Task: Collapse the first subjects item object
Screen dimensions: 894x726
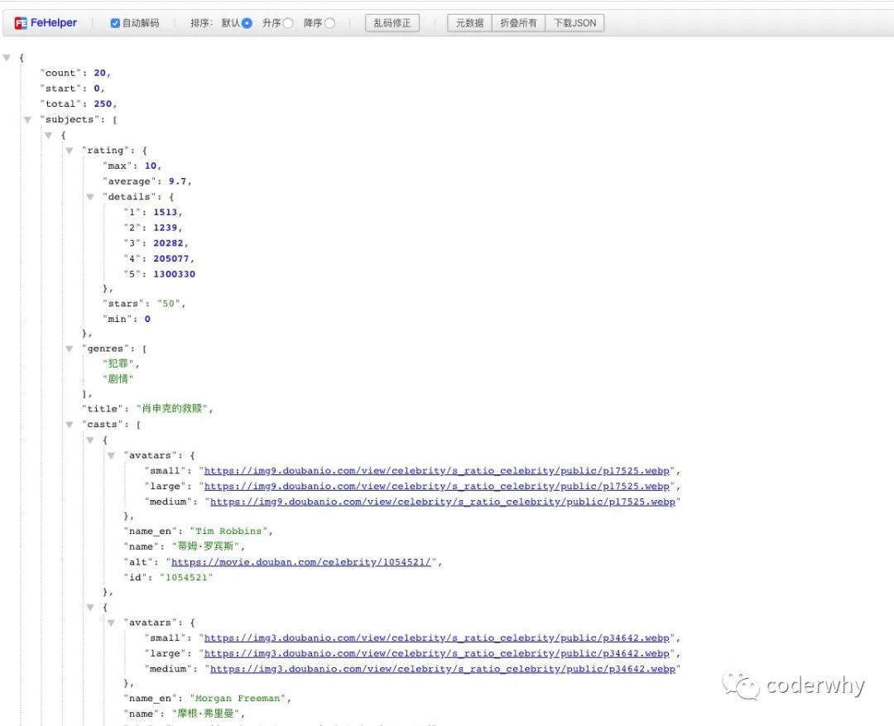Action: tap(49, 135)
